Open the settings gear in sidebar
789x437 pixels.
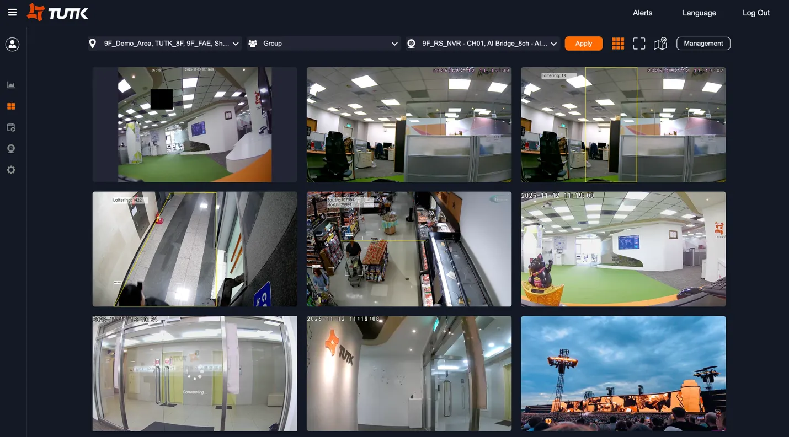11,169
